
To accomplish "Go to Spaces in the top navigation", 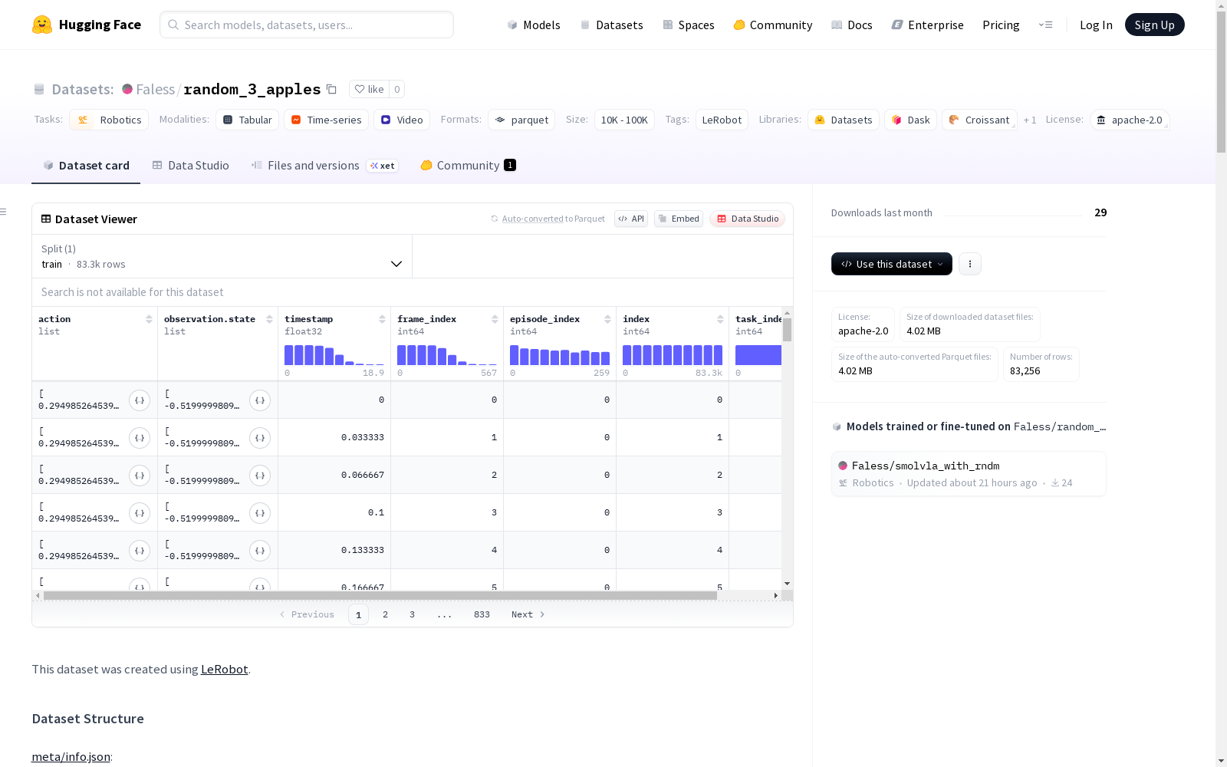I will pos(689,25).
